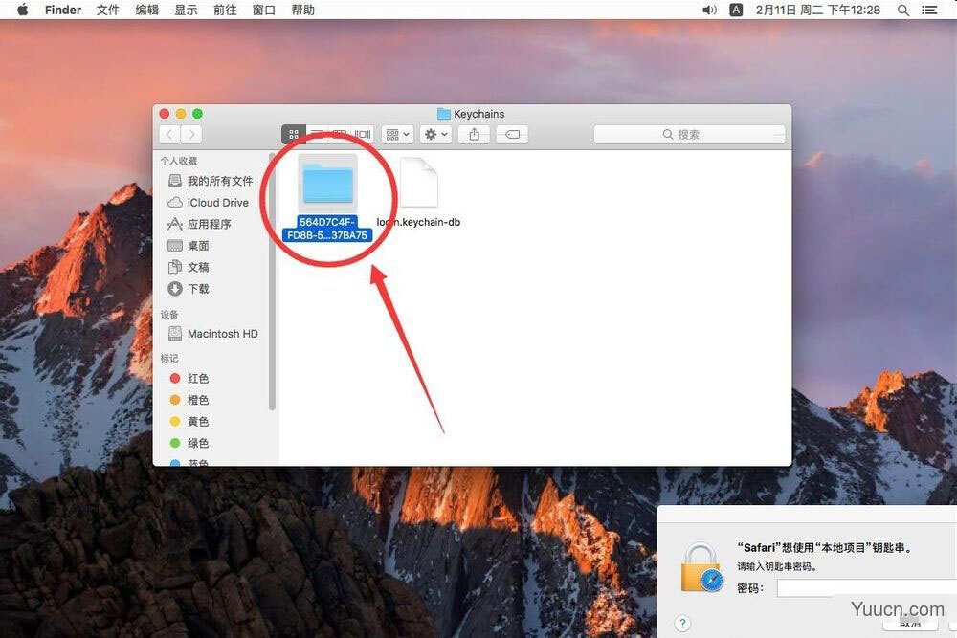Click the date and time in the menu bar

click(818, 10)
